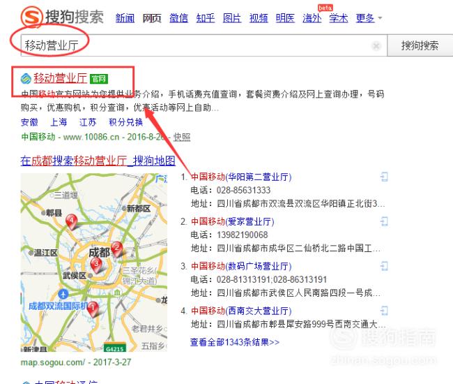Send 西南交大营业厅 to phone icon

[x=384, y=311]
